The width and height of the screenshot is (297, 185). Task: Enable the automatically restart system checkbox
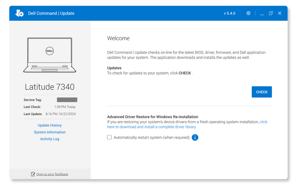[110, 137]
